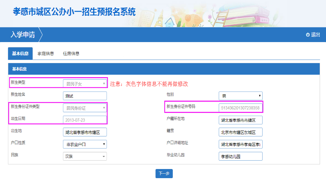Expand the 民族 dropdown
Screen dimensions: 326x182
click(85, 156)
